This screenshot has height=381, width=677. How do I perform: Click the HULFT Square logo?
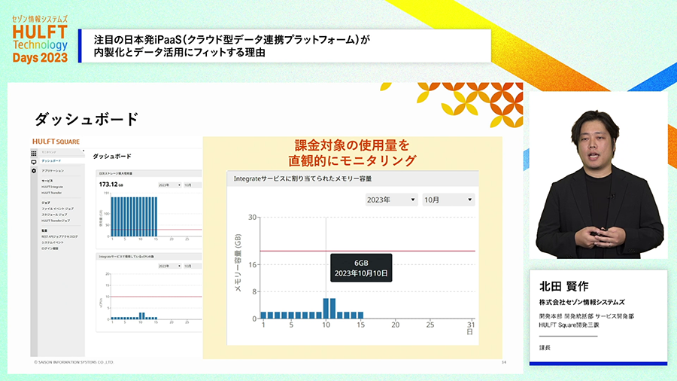pos(56,141)
